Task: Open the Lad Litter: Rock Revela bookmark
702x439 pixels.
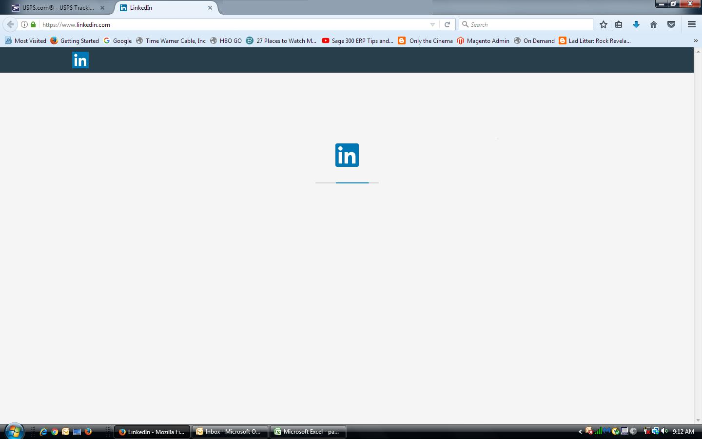Action: point(595,41)
